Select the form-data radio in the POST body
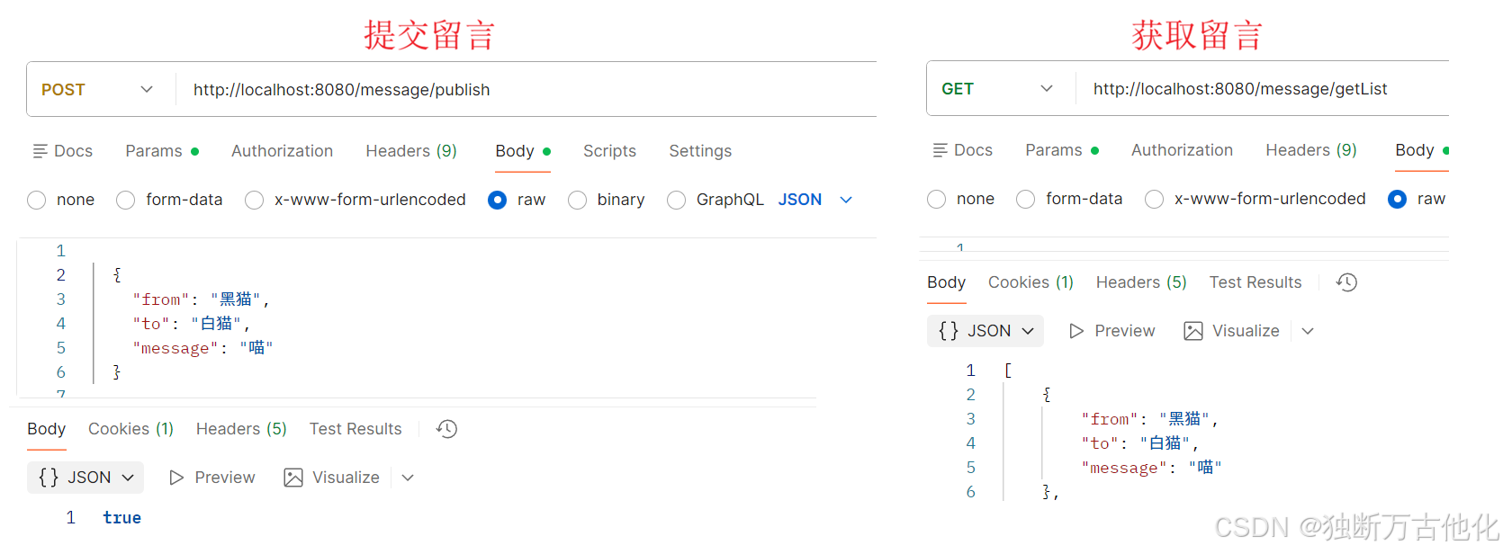 point(126,200)
